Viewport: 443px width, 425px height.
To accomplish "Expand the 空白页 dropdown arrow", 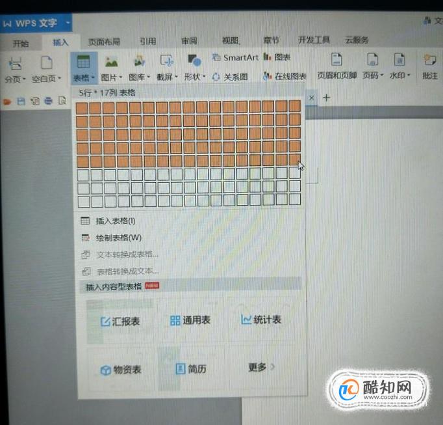I will 60,78.
